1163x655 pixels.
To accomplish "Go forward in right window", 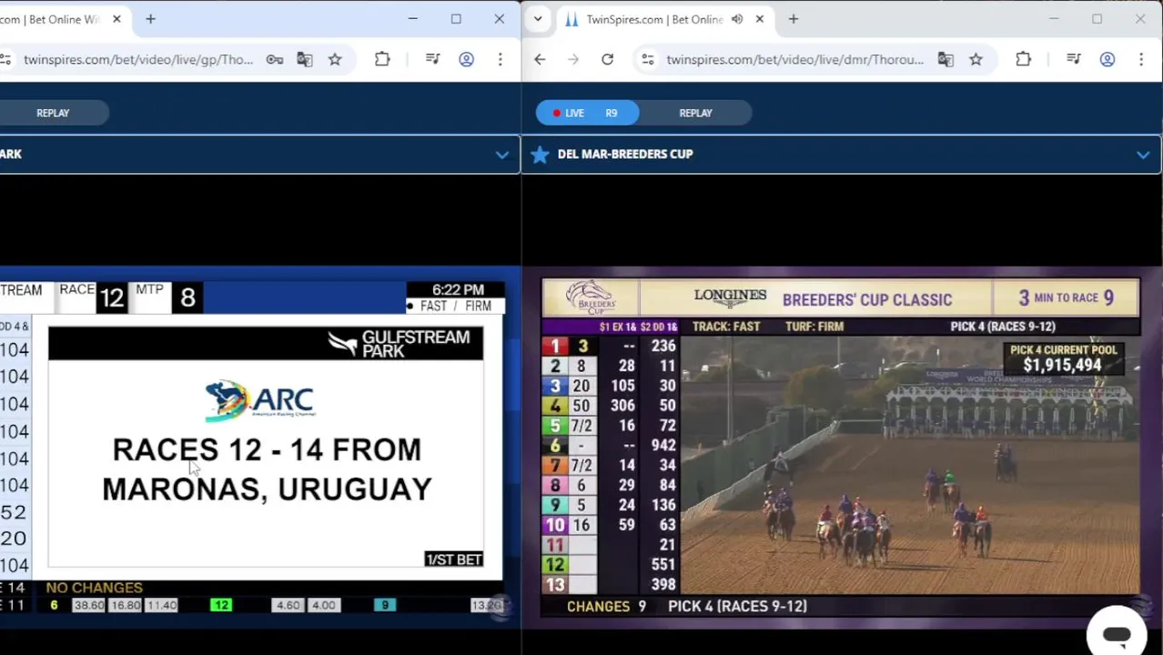I will coord(573,60).
